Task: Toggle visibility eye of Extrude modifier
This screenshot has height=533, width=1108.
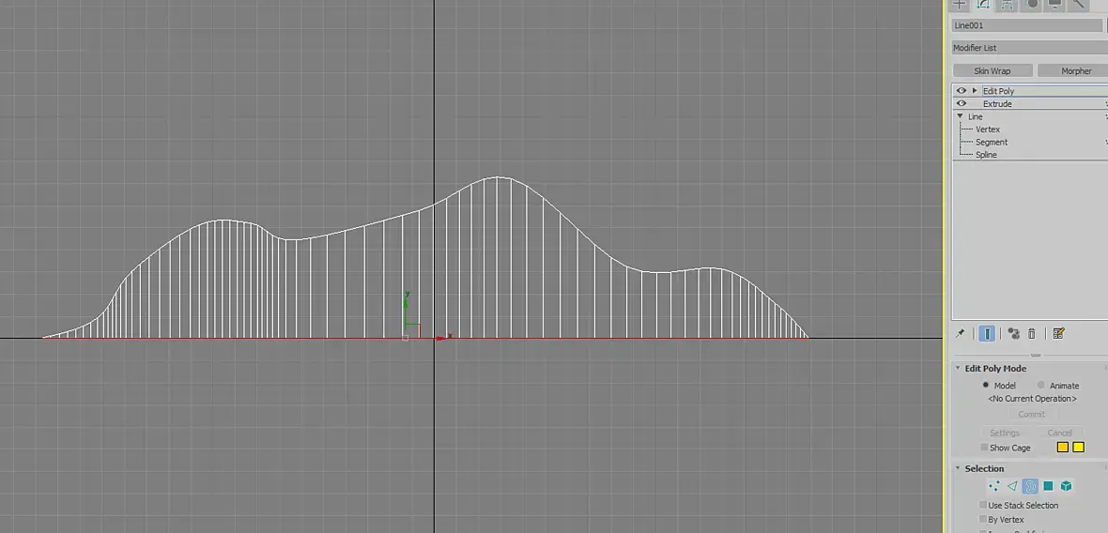Action: 961,103
